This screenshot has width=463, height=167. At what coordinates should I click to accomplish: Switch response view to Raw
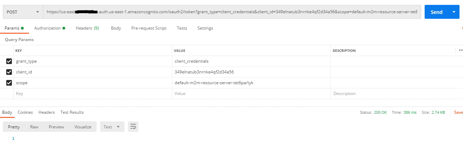coord(34,127)
